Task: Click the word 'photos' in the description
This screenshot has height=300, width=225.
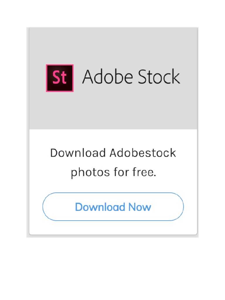Action: [90, 173]
